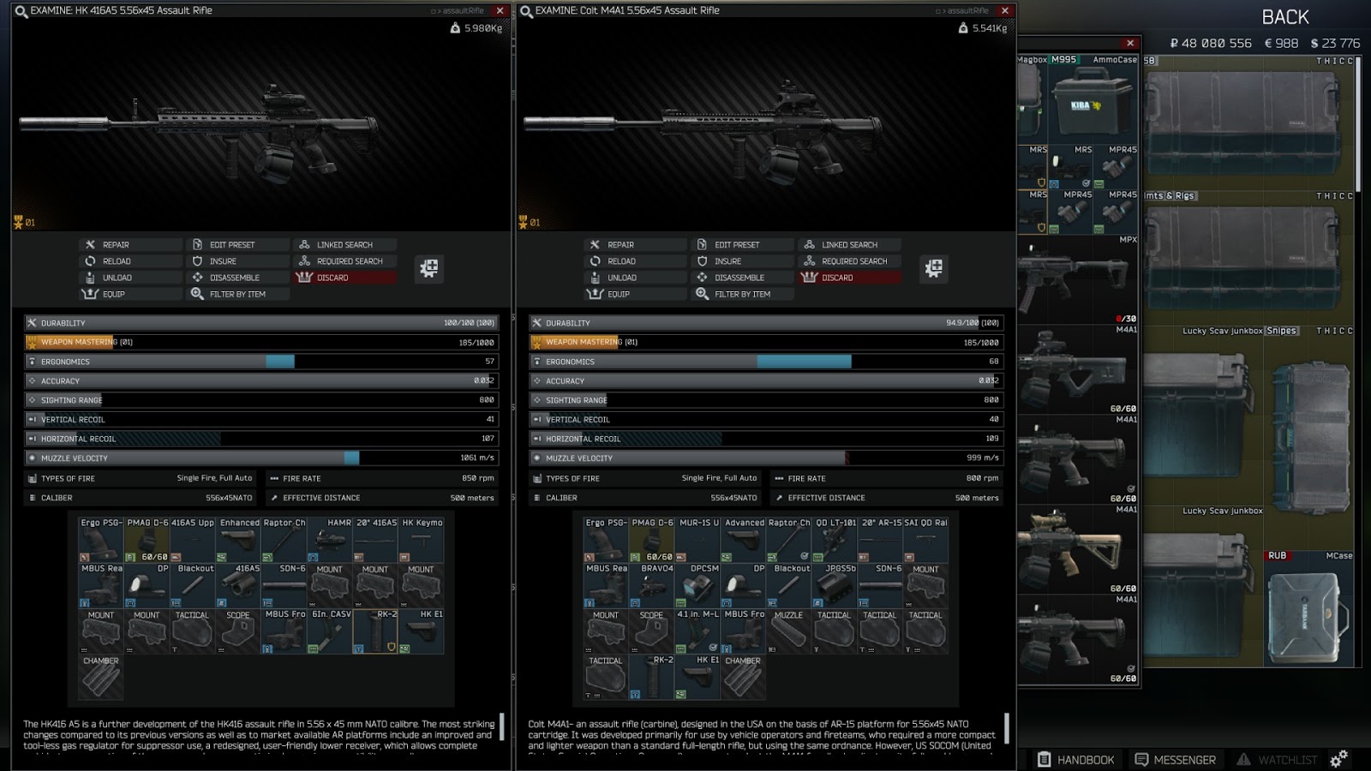Click the Ergonomics stat bar for Colt M4A1
Viewport: 1371px width, 771px height.
766,362
